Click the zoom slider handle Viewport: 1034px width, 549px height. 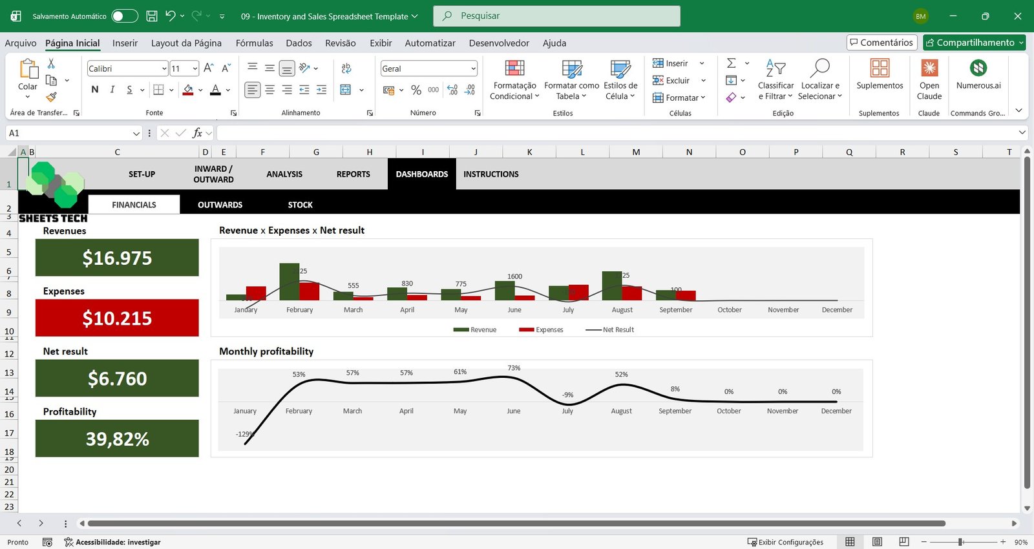tap(961, 542)
